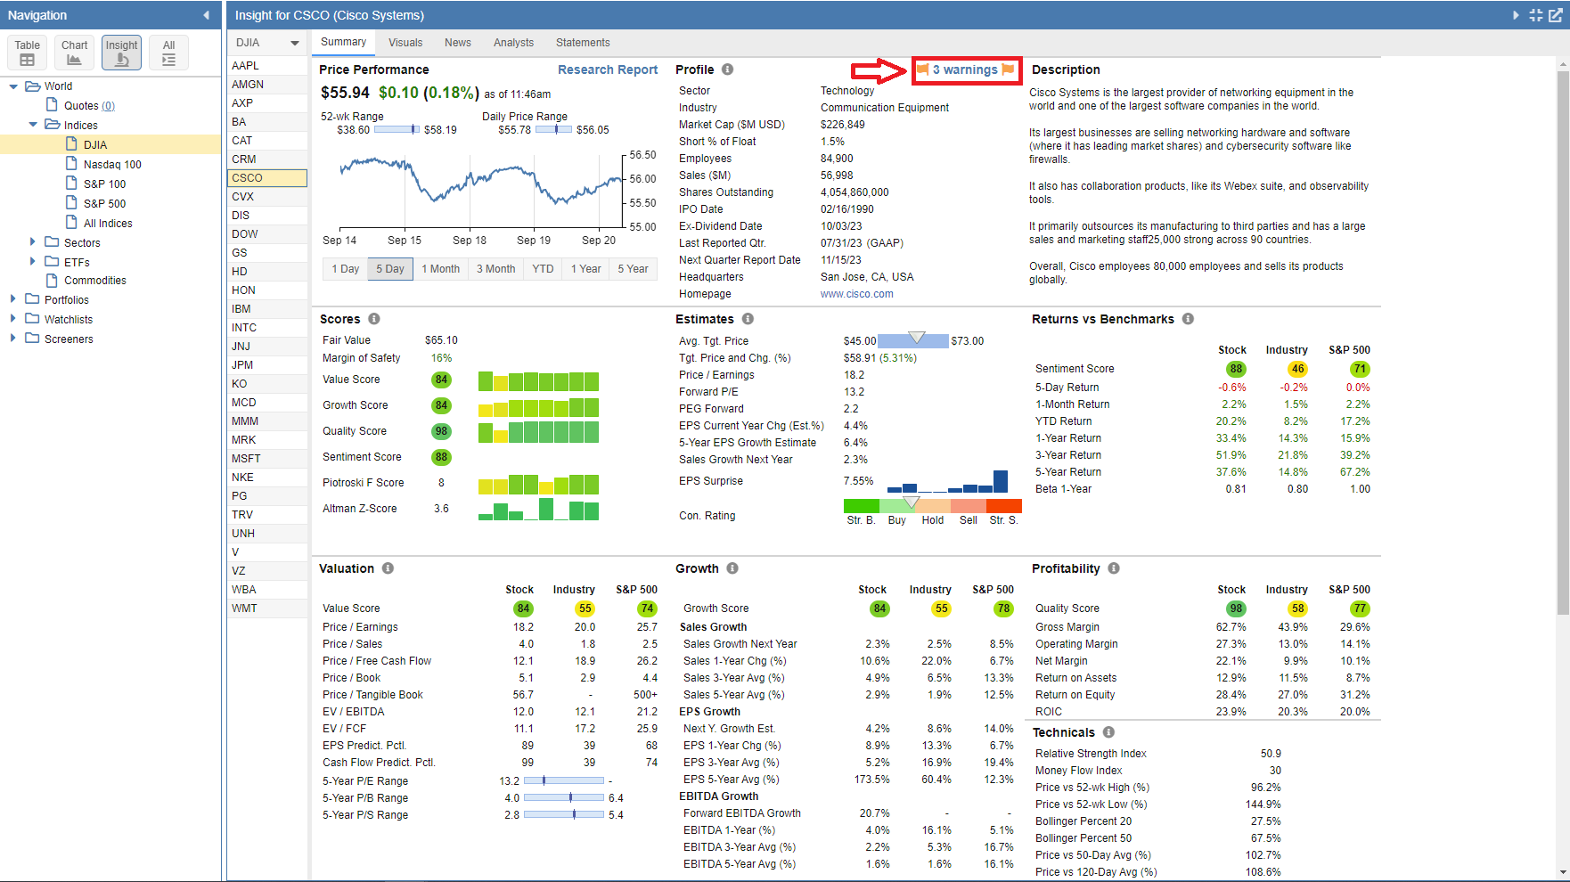Open the 3 warnings link

[x=965, y=69]
